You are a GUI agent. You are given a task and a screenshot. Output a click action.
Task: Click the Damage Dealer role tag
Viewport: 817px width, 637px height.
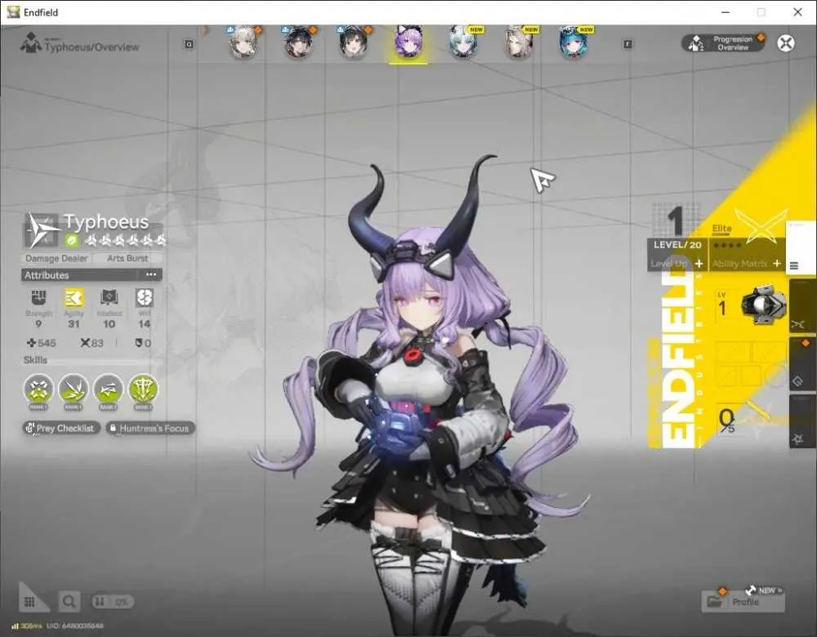tap(56, 258)
